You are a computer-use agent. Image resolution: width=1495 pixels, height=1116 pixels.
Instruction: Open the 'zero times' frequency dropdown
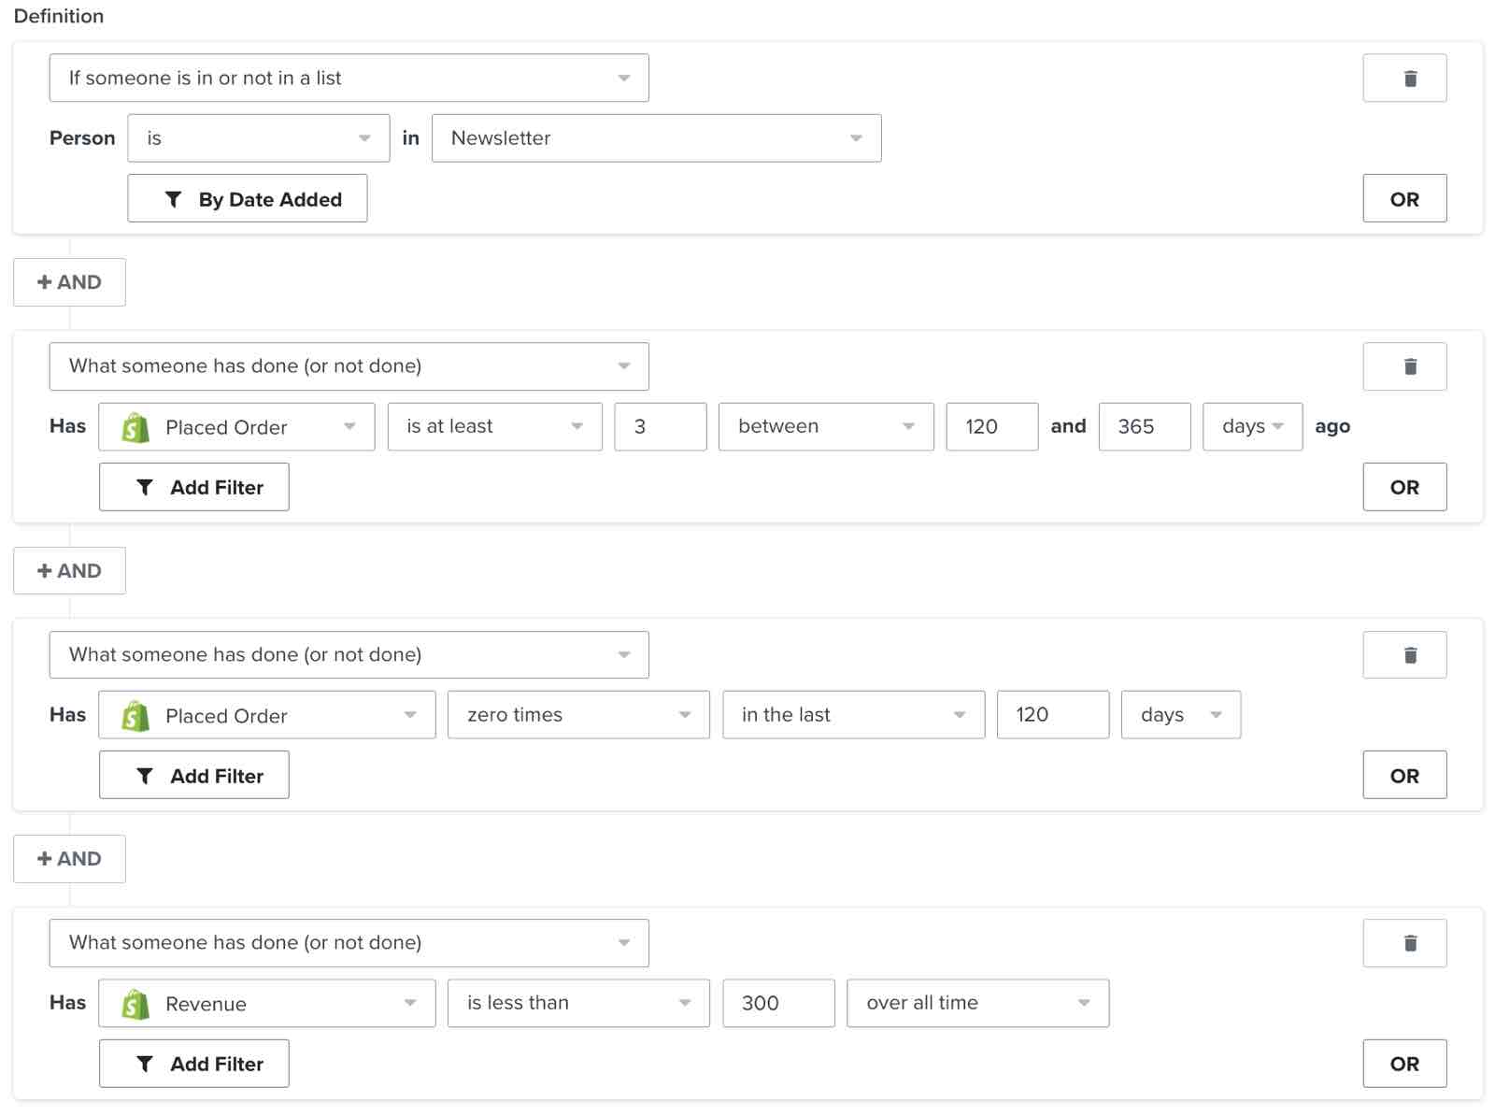pos(577,714)
